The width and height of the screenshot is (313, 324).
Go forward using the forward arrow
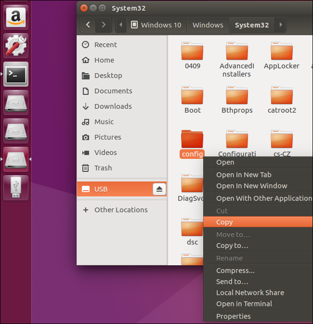pyautogui.click(x=103, y=25)
